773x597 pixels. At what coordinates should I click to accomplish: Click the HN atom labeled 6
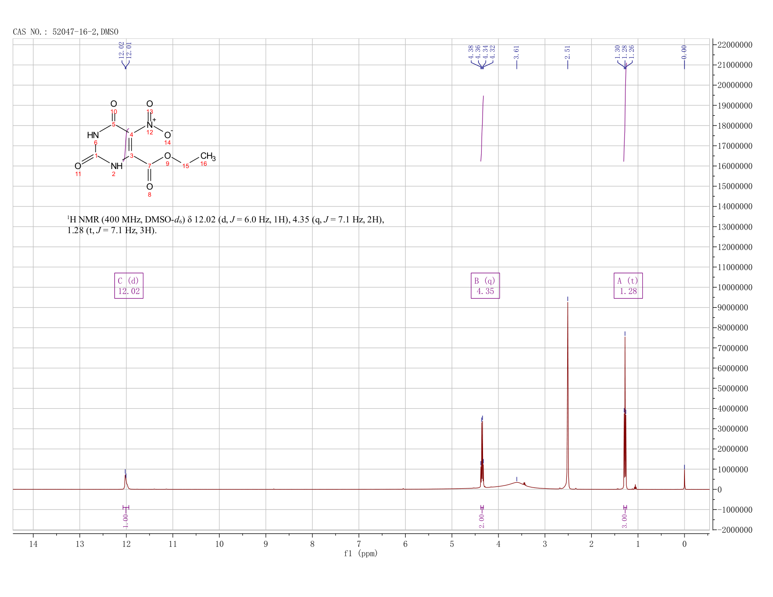point(93,135)
